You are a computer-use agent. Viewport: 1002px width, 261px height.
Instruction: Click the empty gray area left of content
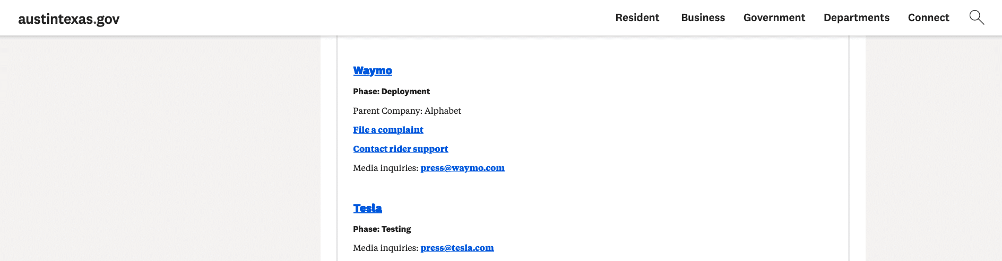tap(159, 148)
